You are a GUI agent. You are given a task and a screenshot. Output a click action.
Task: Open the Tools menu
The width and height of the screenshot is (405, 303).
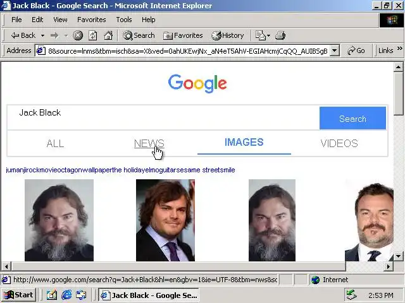(124, 20)
